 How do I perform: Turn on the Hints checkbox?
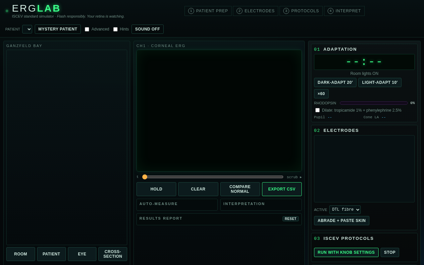[x=116, y=29]
